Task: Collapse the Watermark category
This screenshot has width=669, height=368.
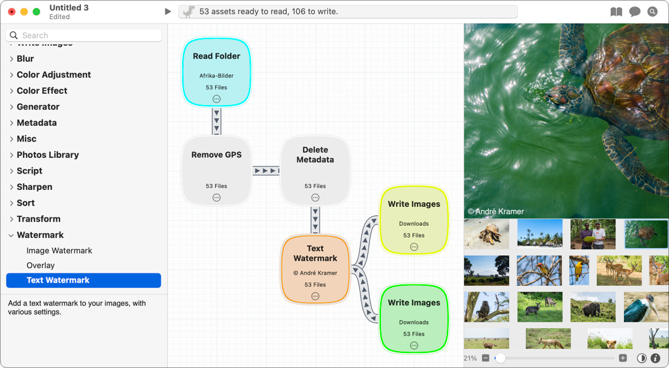Action: click(x=11, y=235)
